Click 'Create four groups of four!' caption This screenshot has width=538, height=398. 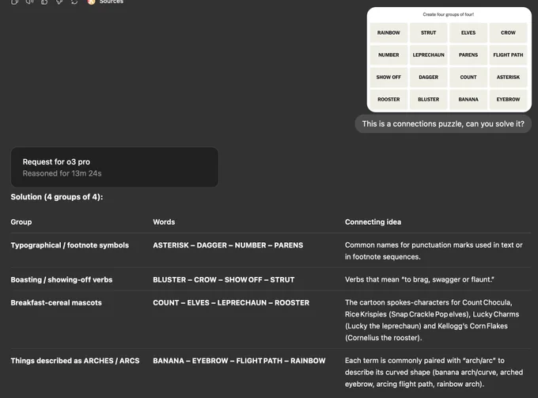click(x=448, y=14)
